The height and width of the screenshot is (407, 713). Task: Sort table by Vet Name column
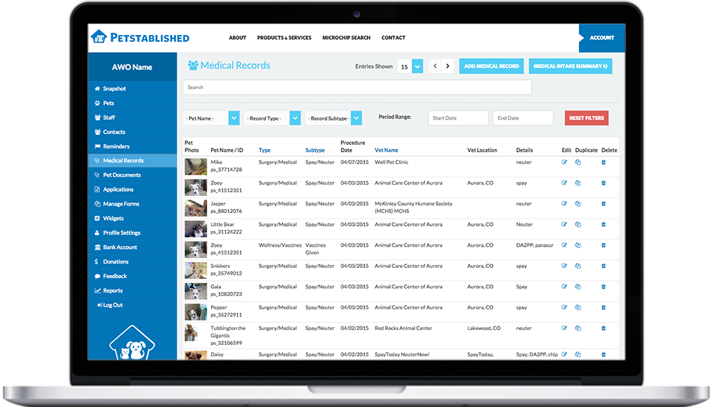pyautogui.click(x=386, y=150)
